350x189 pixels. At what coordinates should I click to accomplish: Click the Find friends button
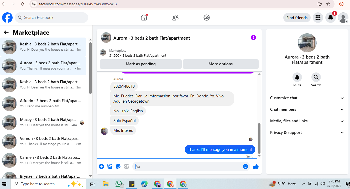297,18
